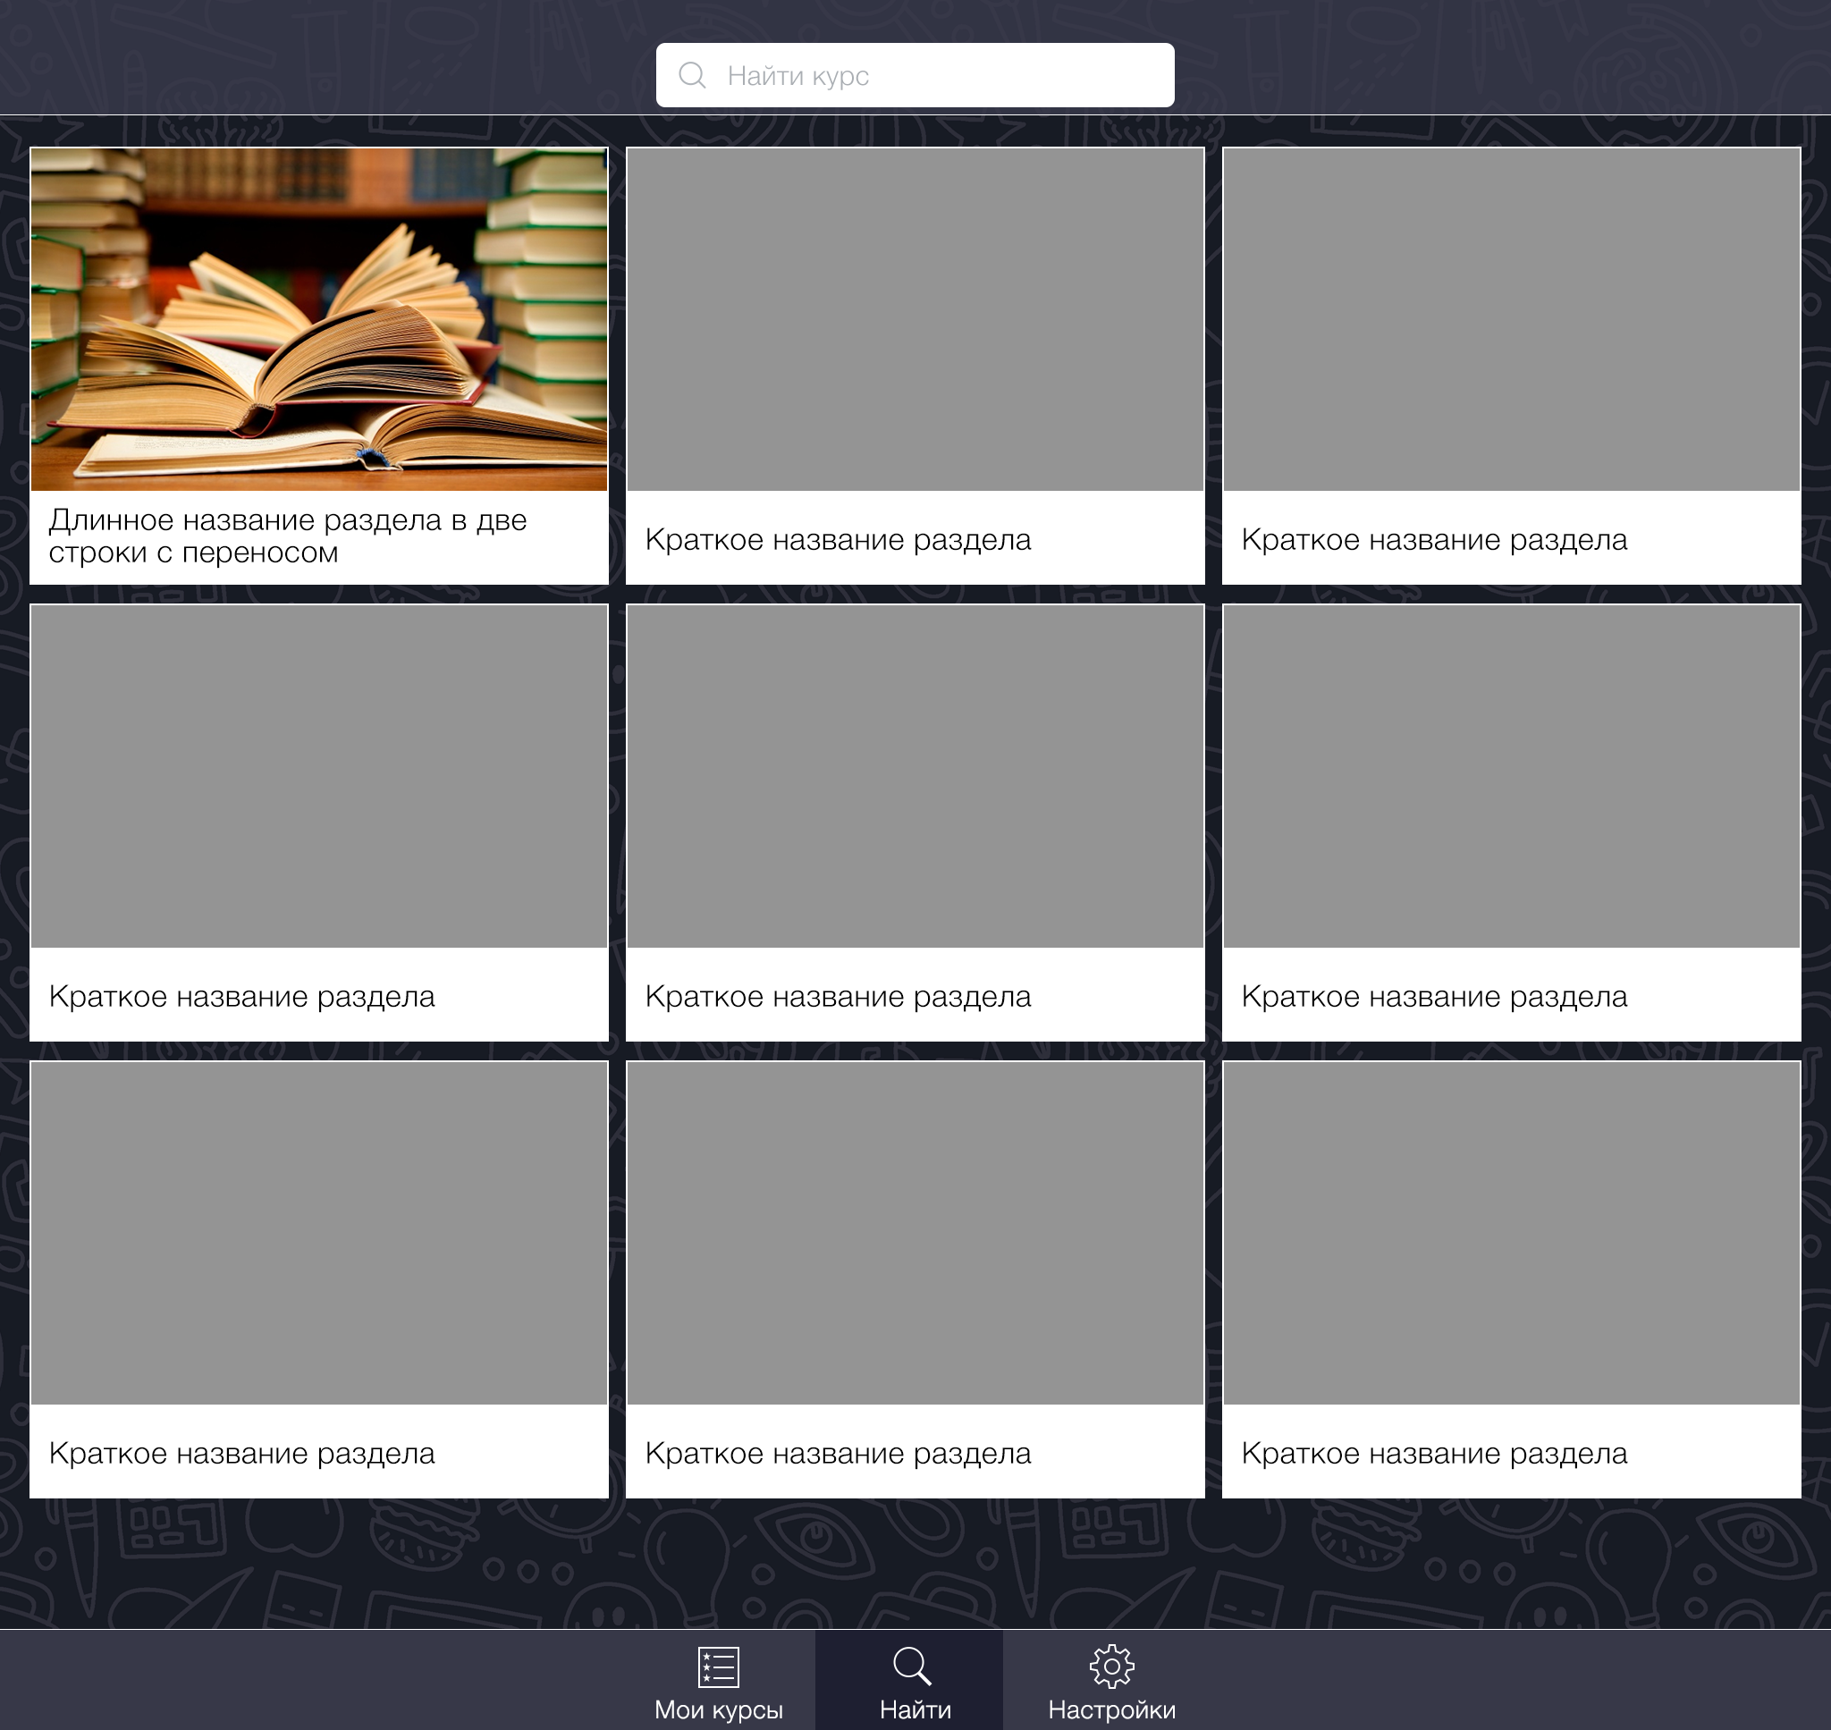Focus the "Найти курс" search input
Screen dimensions: 1831x1730
[915, 75]
